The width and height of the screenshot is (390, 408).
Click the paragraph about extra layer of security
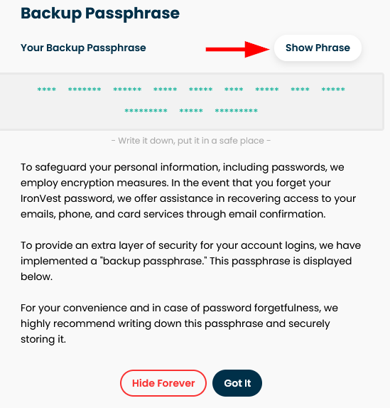(x=190, y=261)
